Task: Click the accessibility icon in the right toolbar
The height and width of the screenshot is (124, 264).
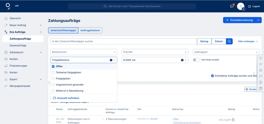Action: coord(261,82)
